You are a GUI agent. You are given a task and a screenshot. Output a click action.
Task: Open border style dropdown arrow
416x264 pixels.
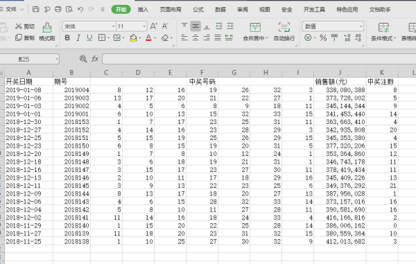pos(109,38)
